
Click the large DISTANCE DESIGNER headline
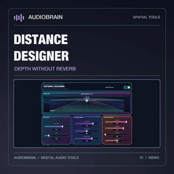point(41,47)
